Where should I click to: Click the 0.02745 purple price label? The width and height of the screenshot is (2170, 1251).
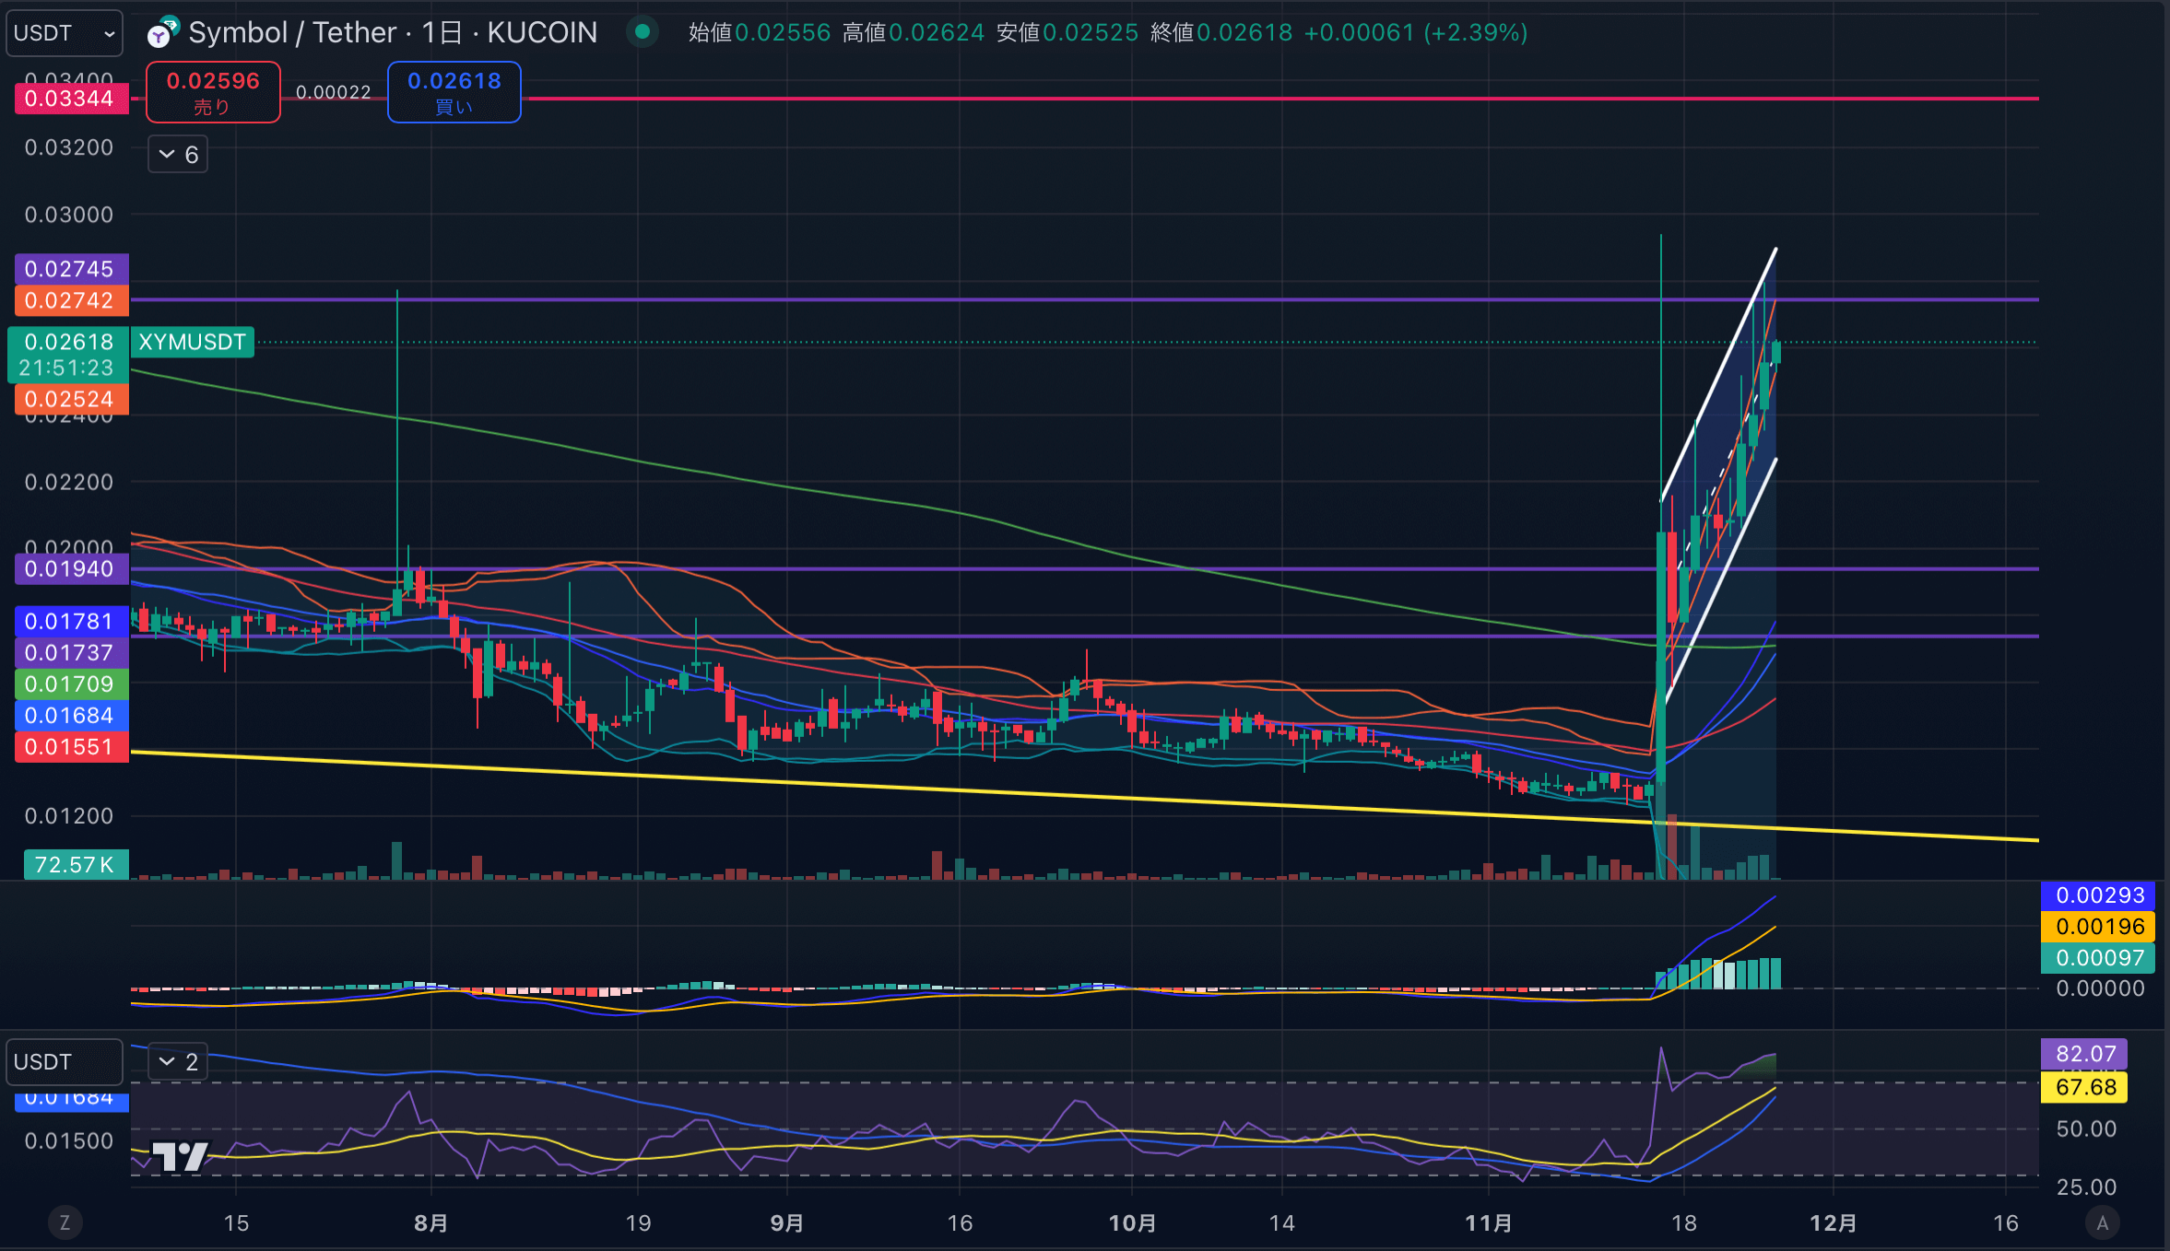(70, 269)
